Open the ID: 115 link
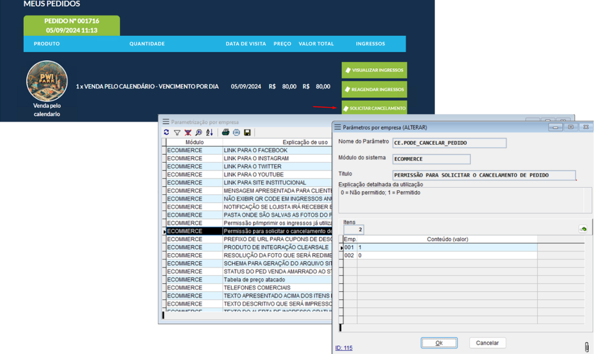 click(343, 348)
